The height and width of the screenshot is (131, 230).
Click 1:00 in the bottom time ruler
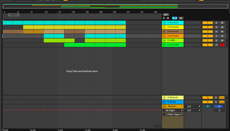click(60, 130)
